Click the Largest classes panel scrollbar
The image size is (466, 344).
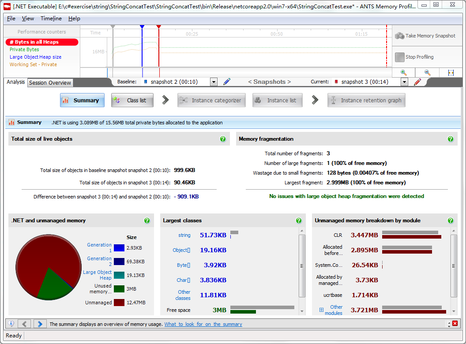[x=302, y=266]
